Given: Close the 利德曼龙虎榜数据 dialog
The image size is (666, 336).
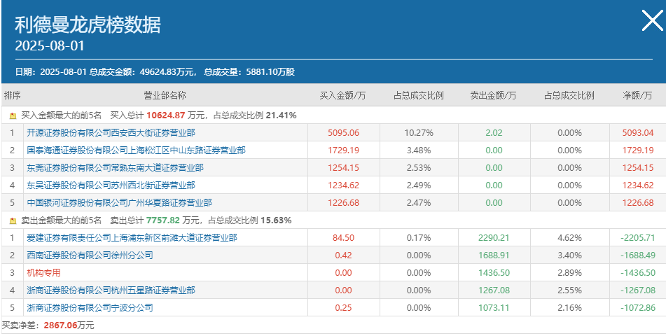Looking at the screenshot, I should (x=652, y=20).
